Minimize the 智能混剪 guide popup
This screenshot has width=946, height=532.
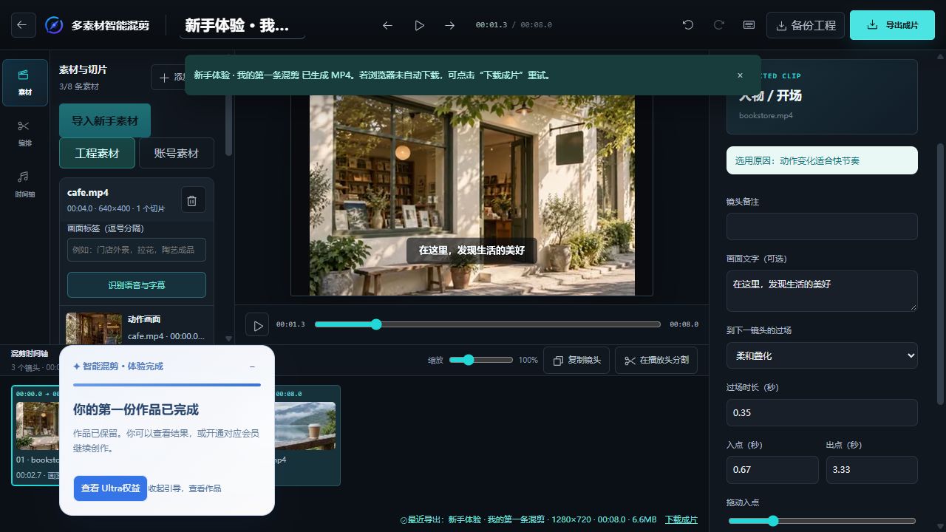click(x=253, y=366)
